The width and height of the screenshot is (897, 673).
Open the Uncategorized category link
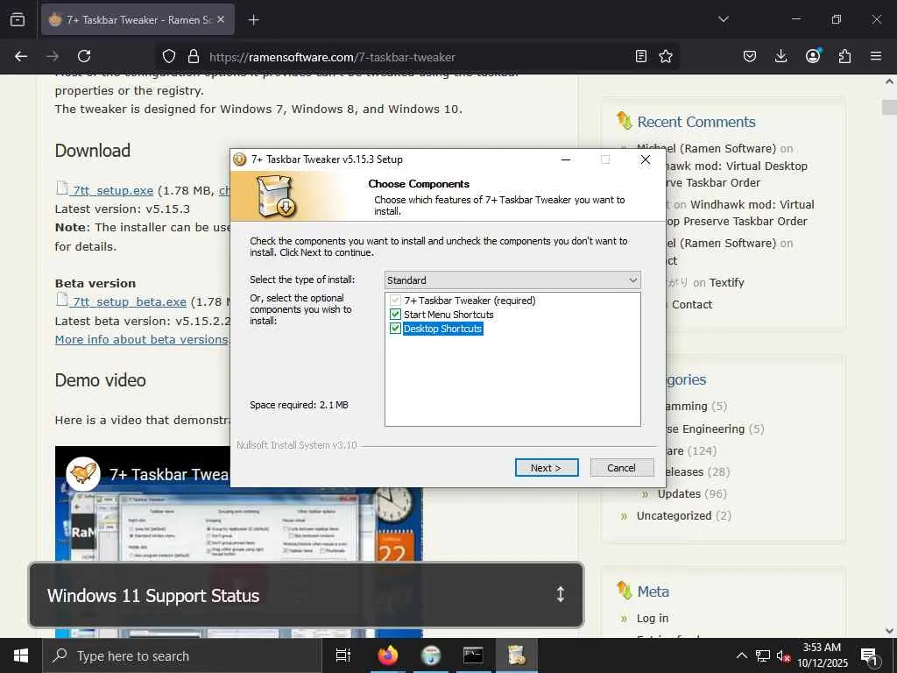coord(674,515)
